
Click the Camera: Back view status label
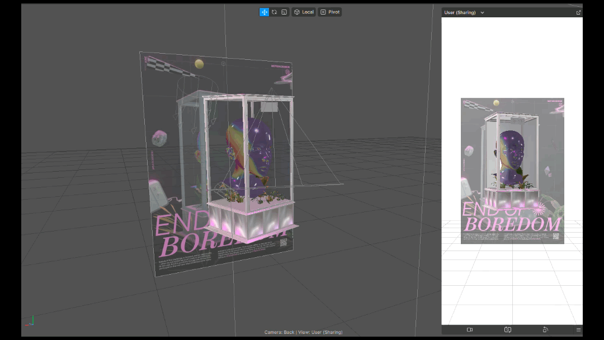(303, 333)
